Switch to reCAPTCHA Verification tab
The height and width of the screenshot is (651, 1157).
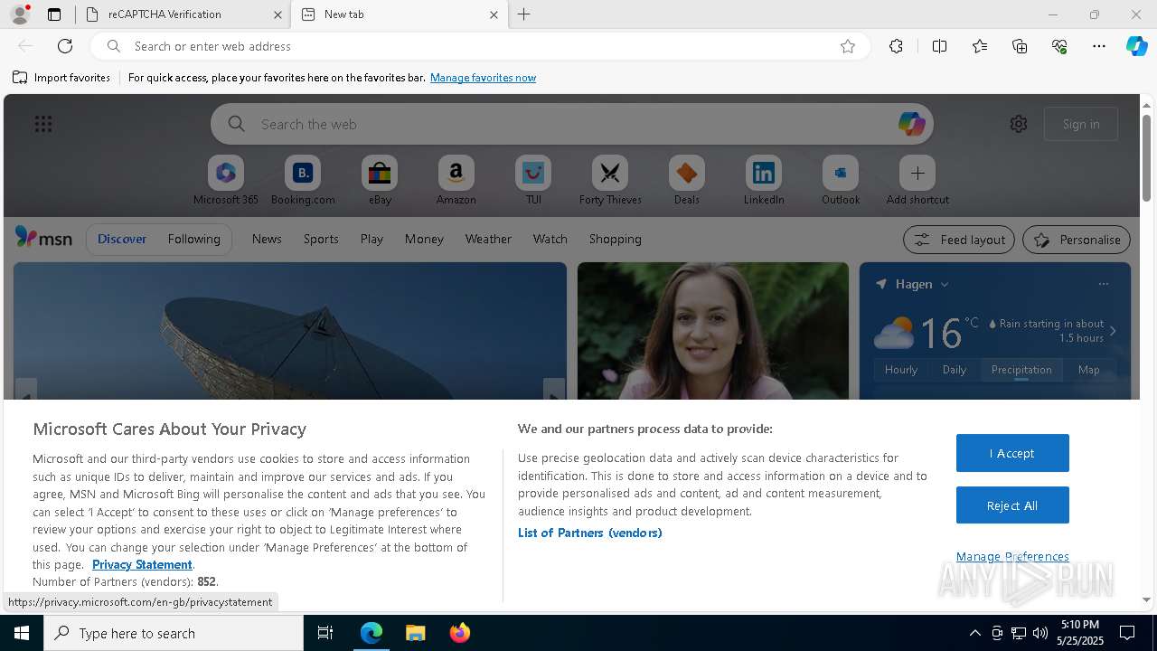tap(182, 14)
